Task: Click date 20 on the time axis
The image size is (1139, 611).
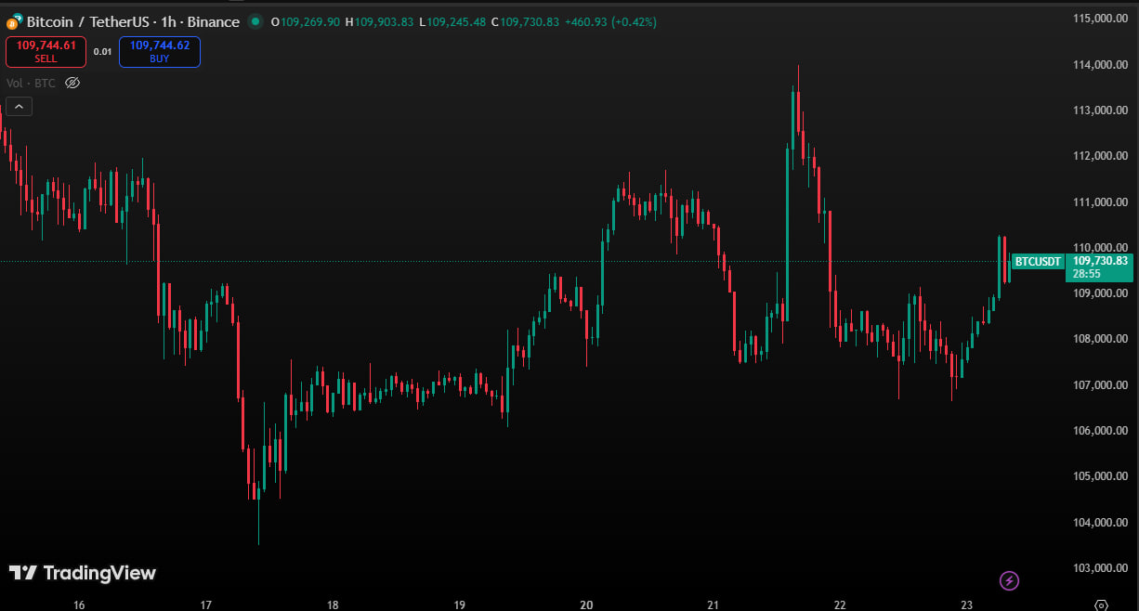Action: (x=586, y=604)
